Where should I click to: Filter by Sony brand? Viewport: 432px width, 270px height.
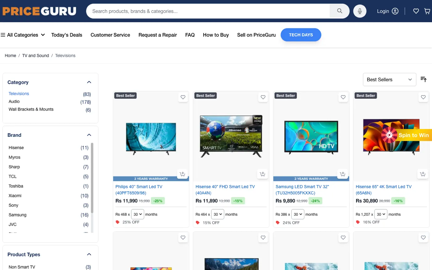click(13, 205)
